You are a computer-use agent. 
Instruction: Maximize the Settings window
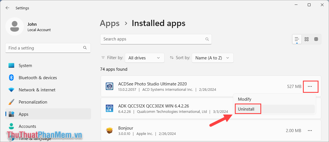[309, 5]
